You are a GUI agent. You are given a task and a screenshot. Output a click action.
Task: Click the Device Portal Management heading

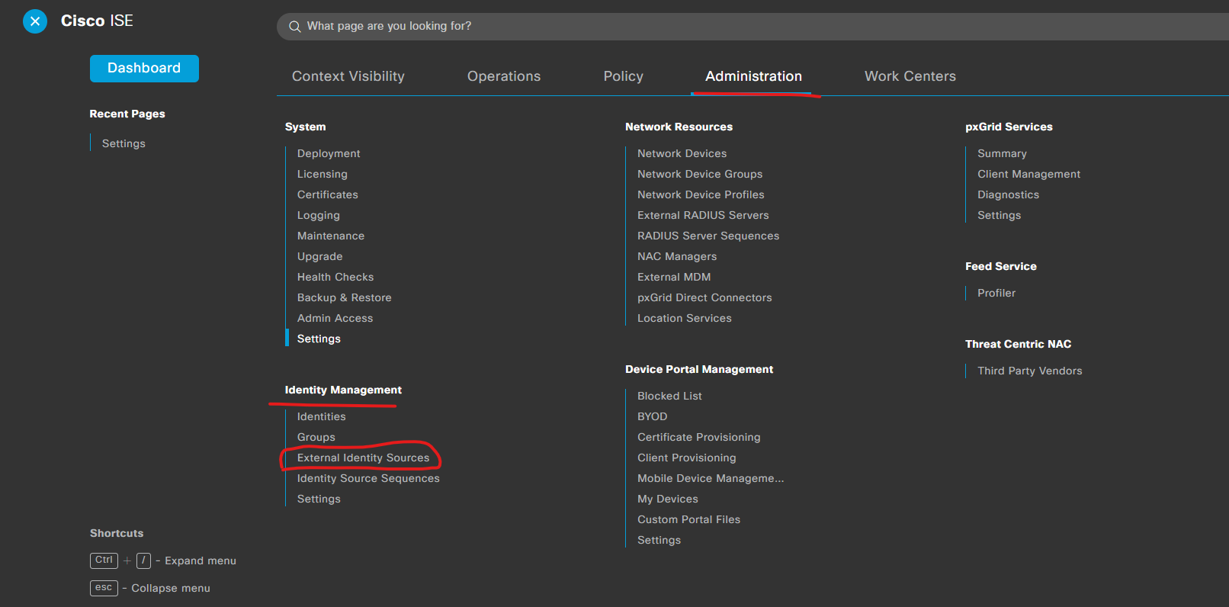[699, 369]
